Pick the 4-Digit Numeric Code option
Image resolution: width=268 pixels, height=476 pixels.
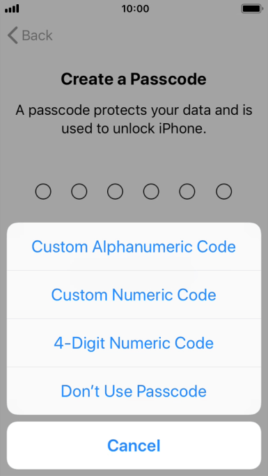pos(134,342)
